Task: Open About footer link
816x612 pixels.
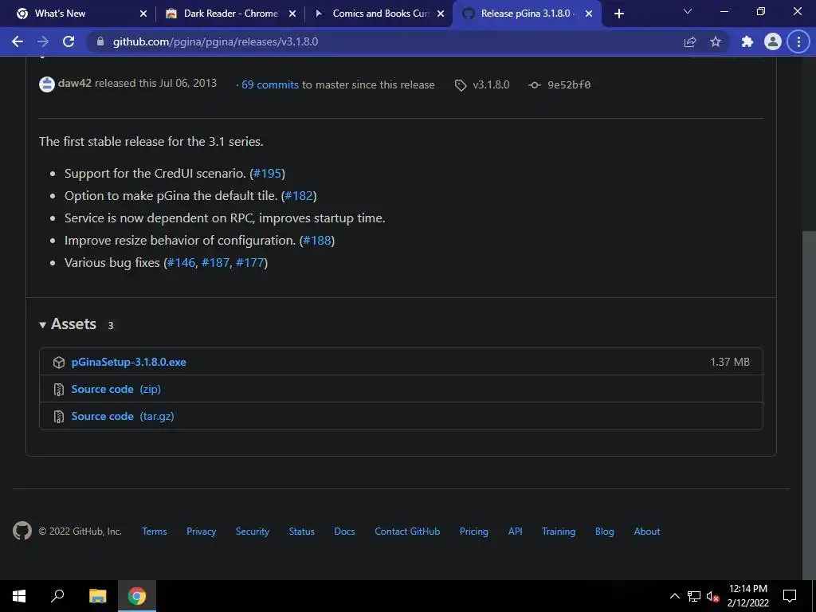Action: click(x=647, y=532)
